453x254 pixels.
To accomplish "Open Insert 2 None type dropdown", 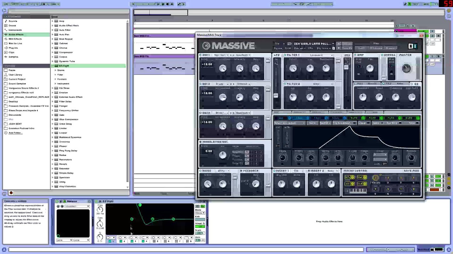I will 332,171.
